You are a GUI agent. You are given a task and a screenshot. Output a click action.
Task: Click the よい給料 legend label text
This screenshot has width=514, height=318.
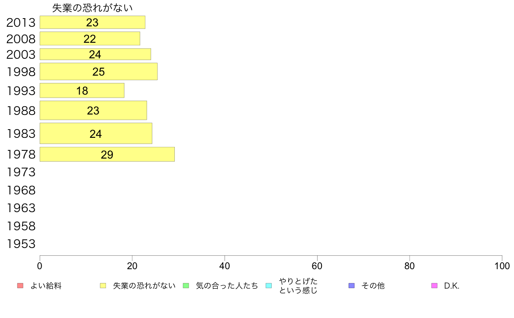click(x=46, y=286)
